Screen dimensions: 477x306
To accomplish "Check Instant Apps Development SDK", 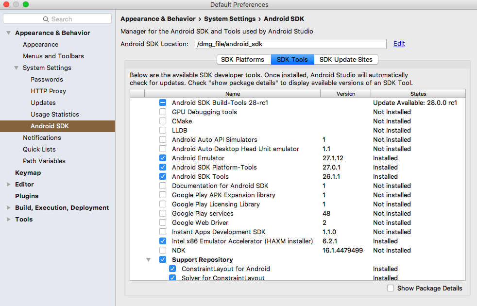I will tap(163, 232).
